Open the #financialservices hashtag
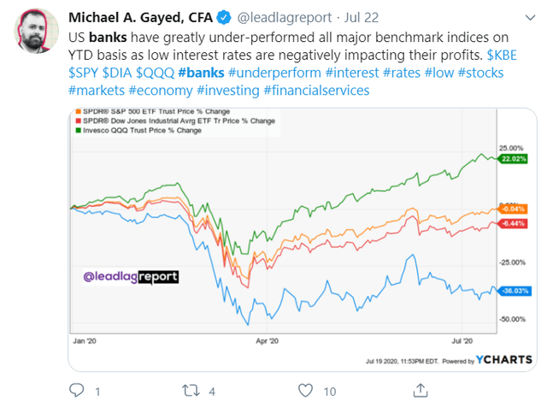The height and width of the screenshot is (406, 547). point(316,91)
